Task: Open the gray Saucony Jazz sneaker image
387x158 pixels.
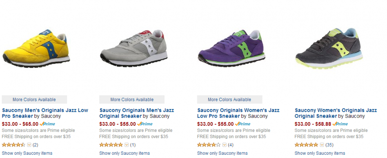Action: (133, 48)
